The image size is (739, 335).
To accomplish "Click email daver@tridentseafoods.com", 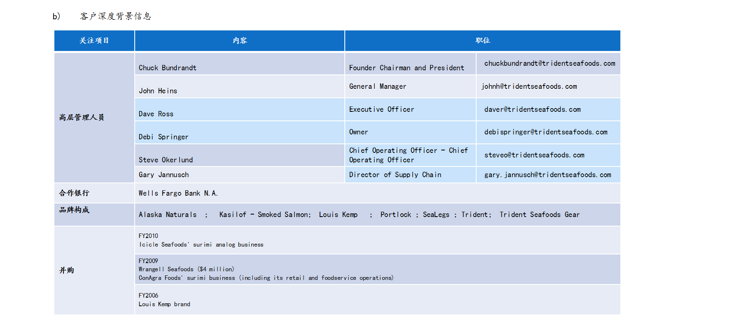I will click(x=532, y=109).
